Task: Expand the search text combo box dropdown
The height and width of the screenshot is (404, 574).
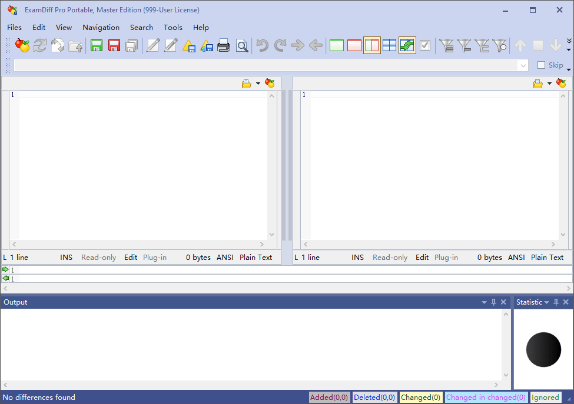Action: 523,65
